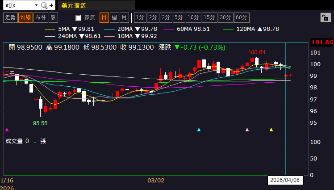This screenshot has width=334, height=190.
Task: Select the 均線 moving average view
Action: tap(25, 17)
